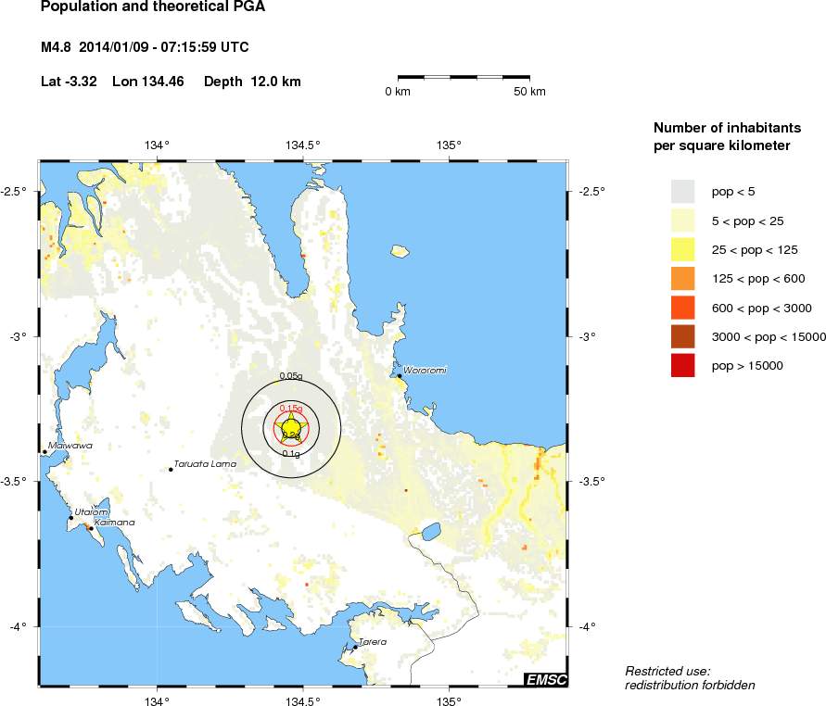Screen dimensions: 826x706
Task: Click the EMSC logo on map corner
Action: point(545,679)
